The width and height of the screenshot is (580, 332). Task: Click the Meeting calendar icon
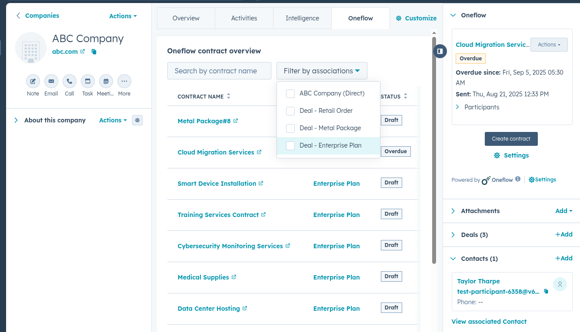tap(106, 81)
